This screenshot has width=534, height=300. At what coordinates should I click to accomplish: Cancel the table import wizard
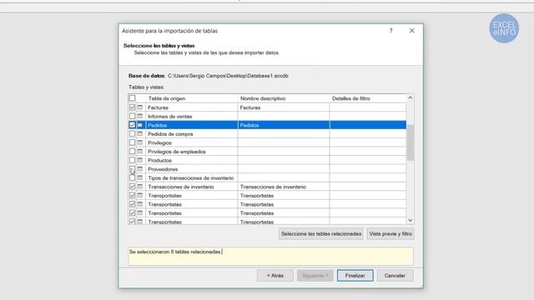(395, 276)
